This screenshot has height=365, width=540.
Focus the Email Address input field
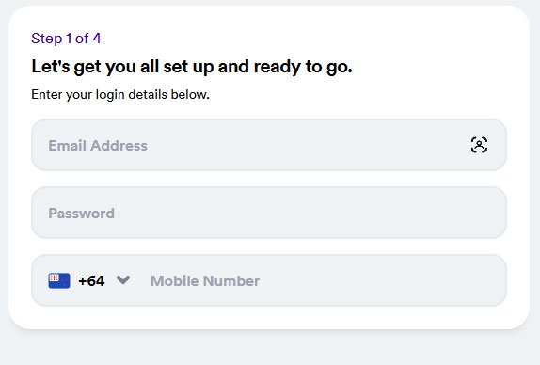pyautogui.click(x=269, y=145)
